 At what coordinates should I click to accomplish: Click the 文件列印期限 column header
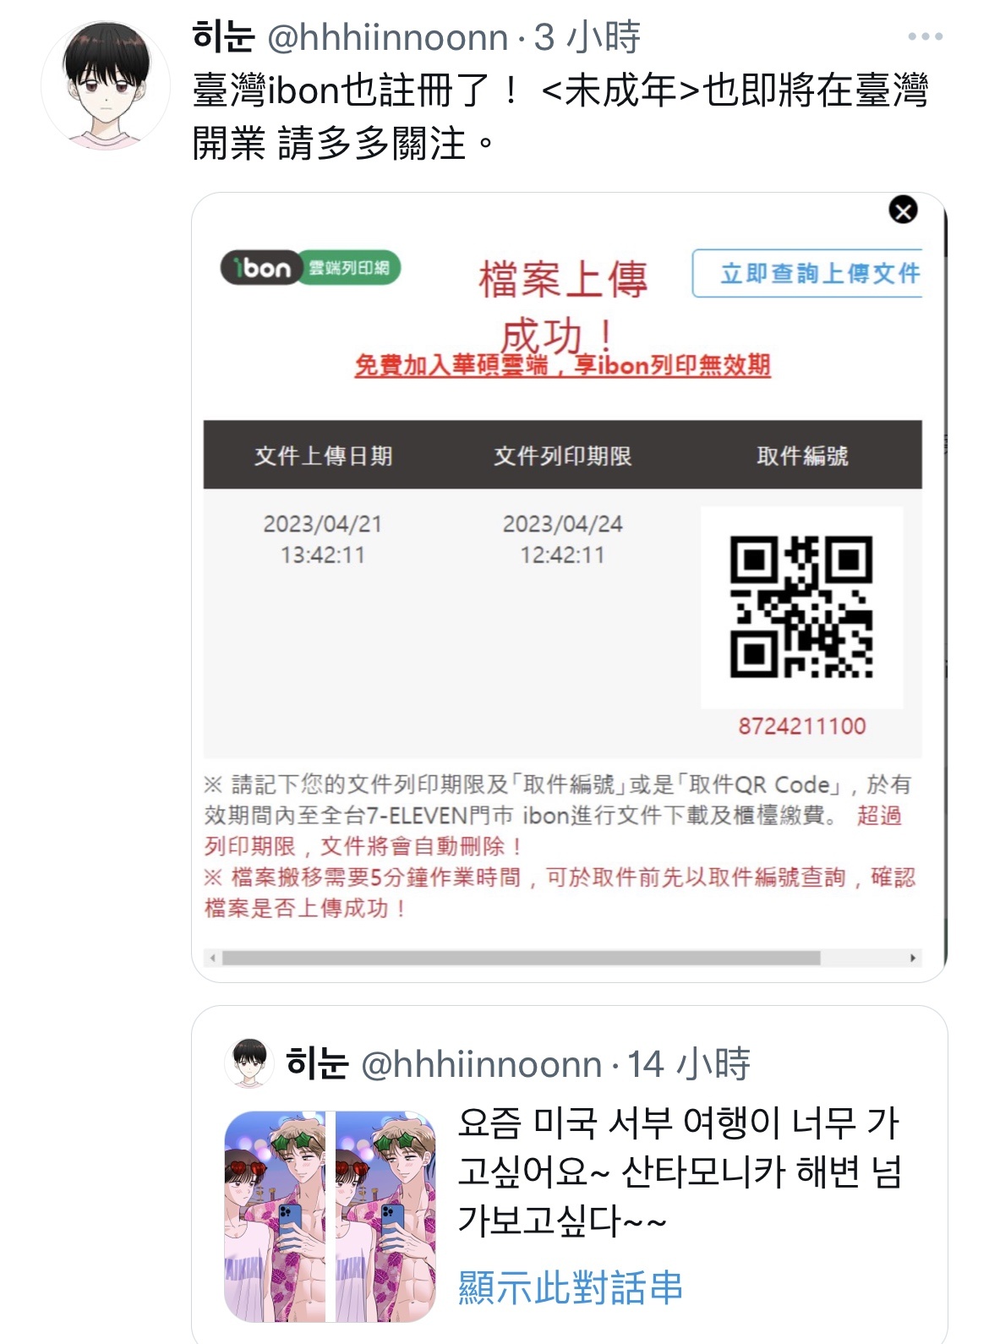pos(562,456)
